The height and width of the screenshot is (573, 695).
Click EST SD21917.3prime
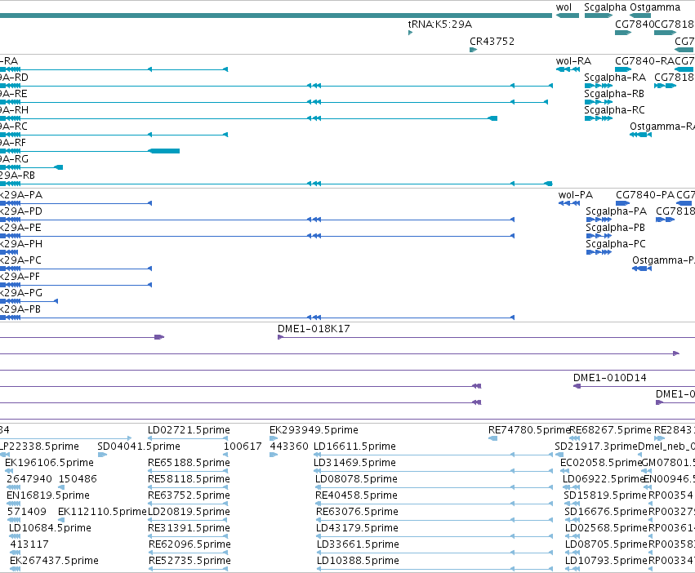[596, 446]
